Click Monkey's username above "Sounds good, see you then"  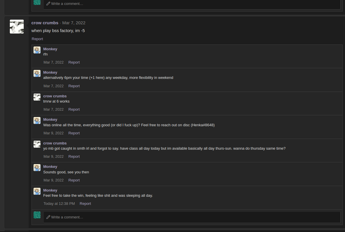pos(50,167)
